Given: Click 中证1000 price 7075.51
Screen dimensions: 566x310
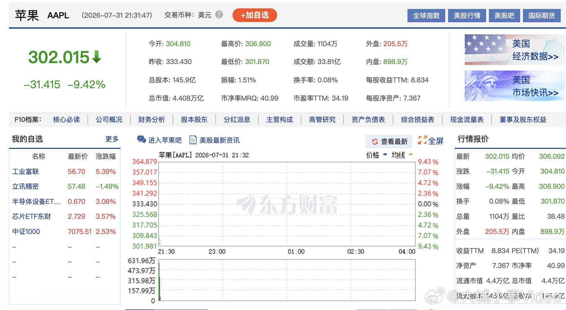Looking at the screenshot, I should click(80, 231).
